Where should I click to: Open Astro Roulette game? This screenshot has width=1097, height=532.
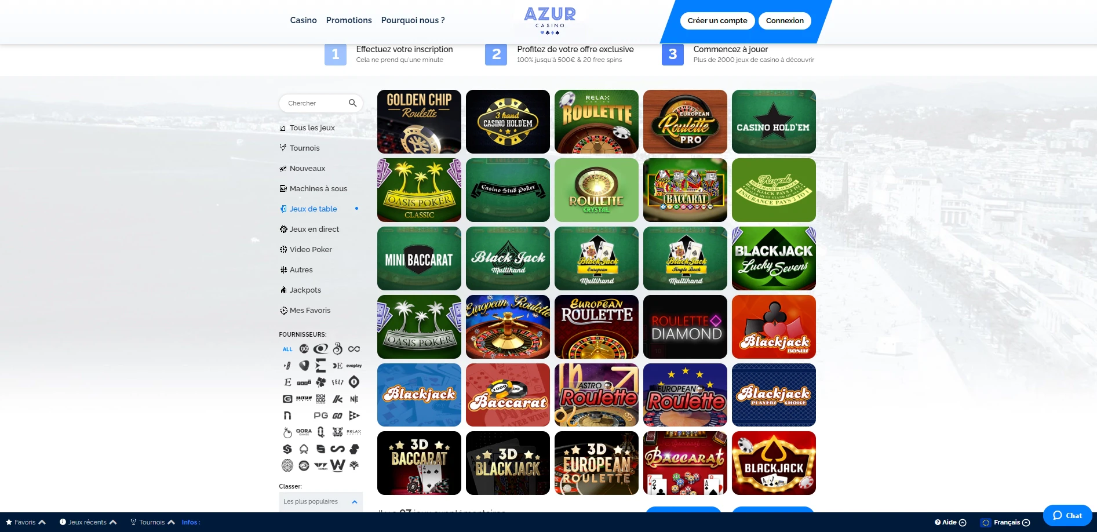pos(596,395)
